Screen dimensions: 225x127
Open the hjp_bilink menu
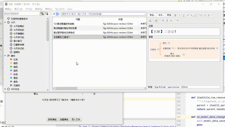(60, 9)
